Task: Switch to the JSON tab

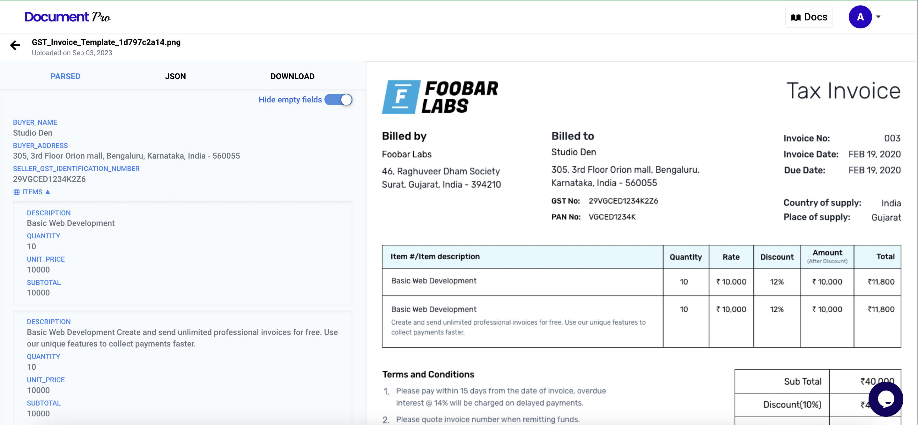Action: click(x=175, y=76)
